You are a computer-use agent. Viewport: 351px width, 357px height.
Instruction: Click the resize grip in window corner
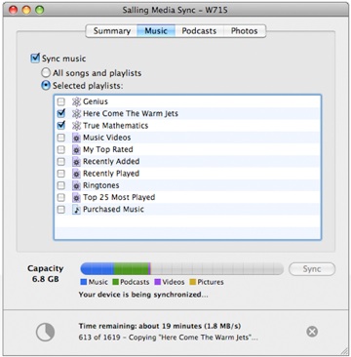pyautogui.click(x=344, y=350)
